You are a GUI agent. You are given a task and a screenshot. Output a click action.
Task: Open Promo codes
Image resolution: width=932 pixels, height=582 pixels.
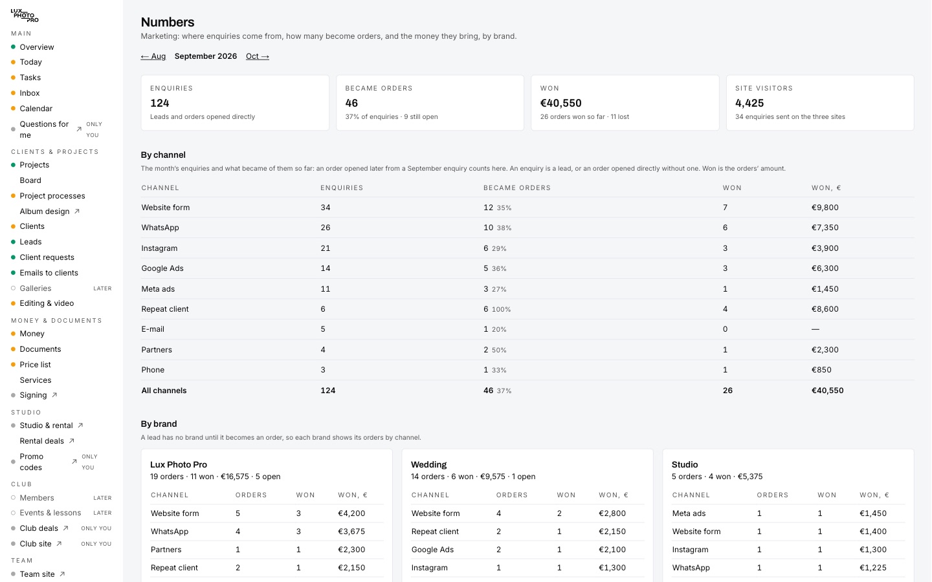click(32, 462)
